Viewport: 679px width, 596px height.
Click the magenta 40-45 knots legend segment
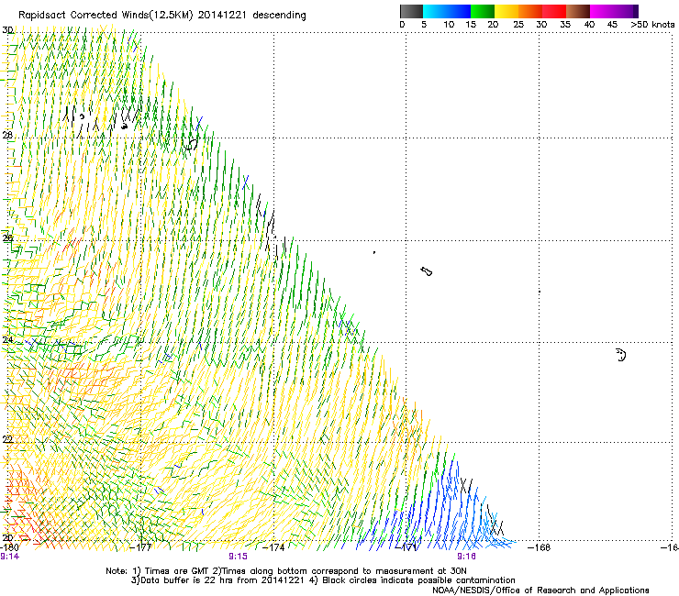tap(602, 11)
